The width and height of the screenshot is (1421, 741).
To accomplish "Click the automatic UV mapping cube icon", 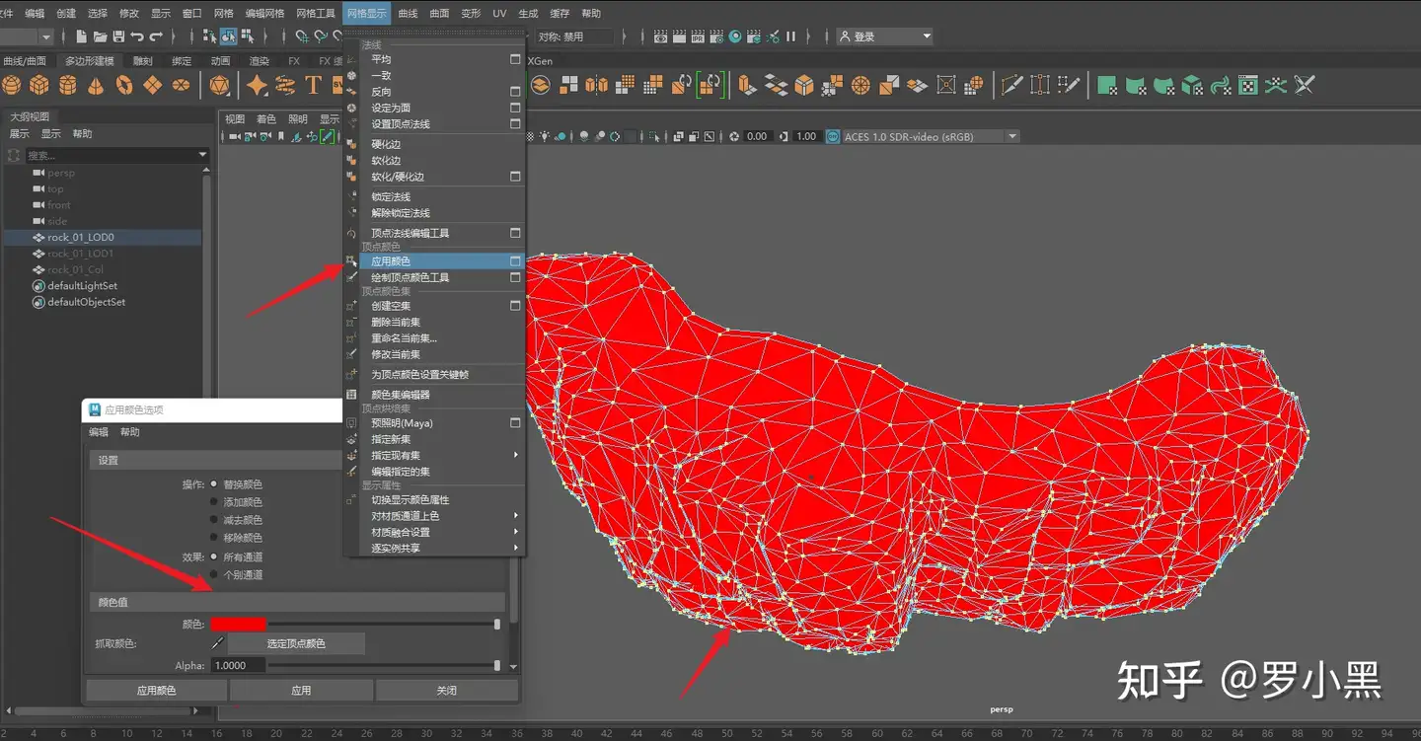I will [x=1192, y=86].
